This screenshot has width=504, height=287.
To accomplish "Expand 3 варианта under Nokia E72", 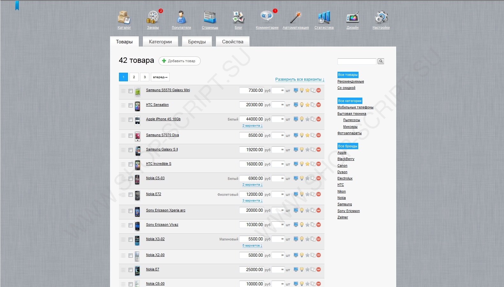I will [x=252, y=201].
